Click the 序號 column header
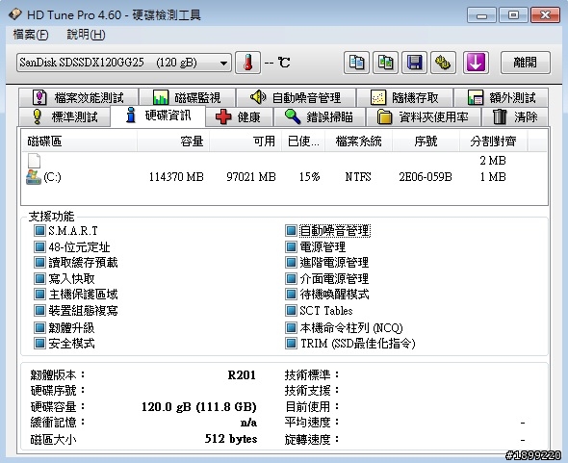 coord(426,141)
